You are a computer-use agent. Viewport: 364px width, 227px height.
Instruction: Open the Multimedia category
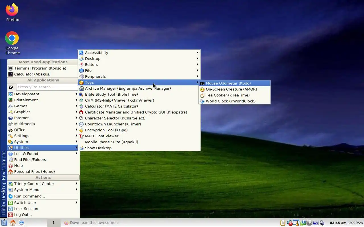(43, 124)
